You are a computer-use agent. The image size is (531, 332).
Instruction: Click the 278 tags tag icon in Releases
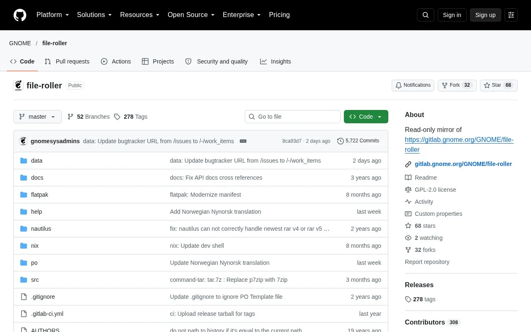pyautogui.click(x=408, y=299)
